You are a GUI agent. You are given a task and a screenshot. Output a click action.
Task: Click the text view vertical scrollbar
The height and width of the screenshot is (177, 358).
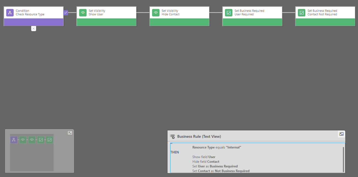(343, 159)
